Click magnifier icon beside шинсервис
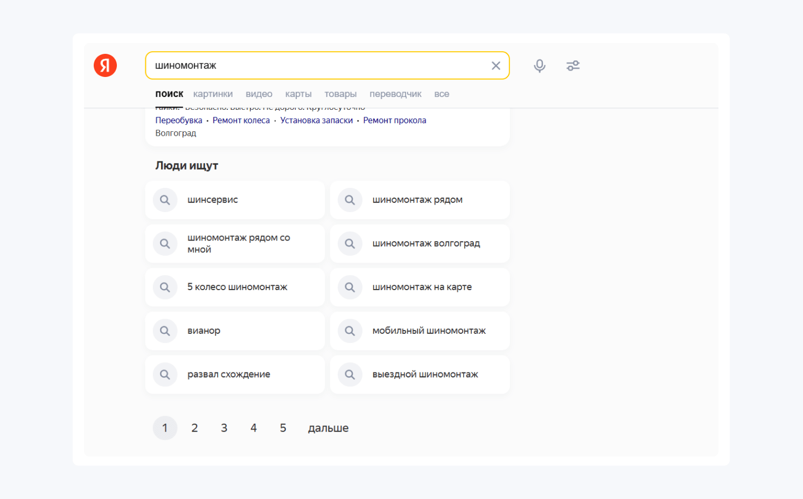 [x=165, y=200]
